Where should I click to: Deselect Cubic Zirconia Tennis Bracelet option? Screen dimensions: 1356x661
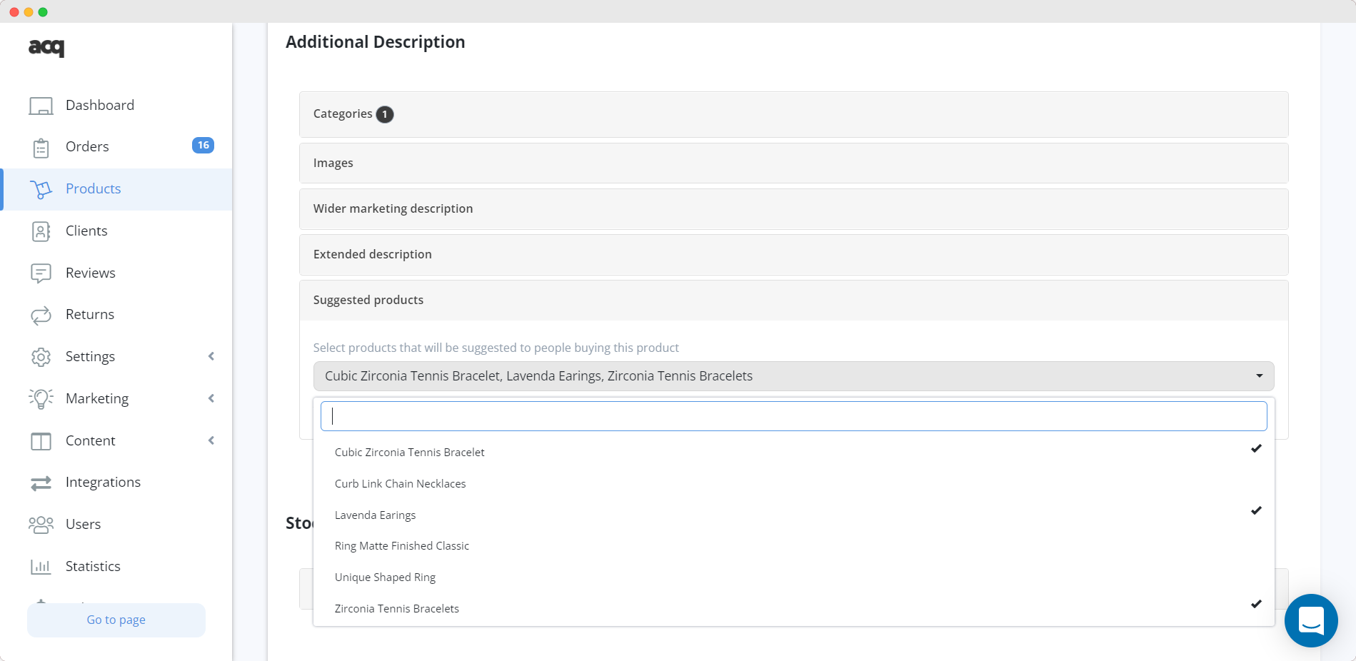[x=793, y=452]
